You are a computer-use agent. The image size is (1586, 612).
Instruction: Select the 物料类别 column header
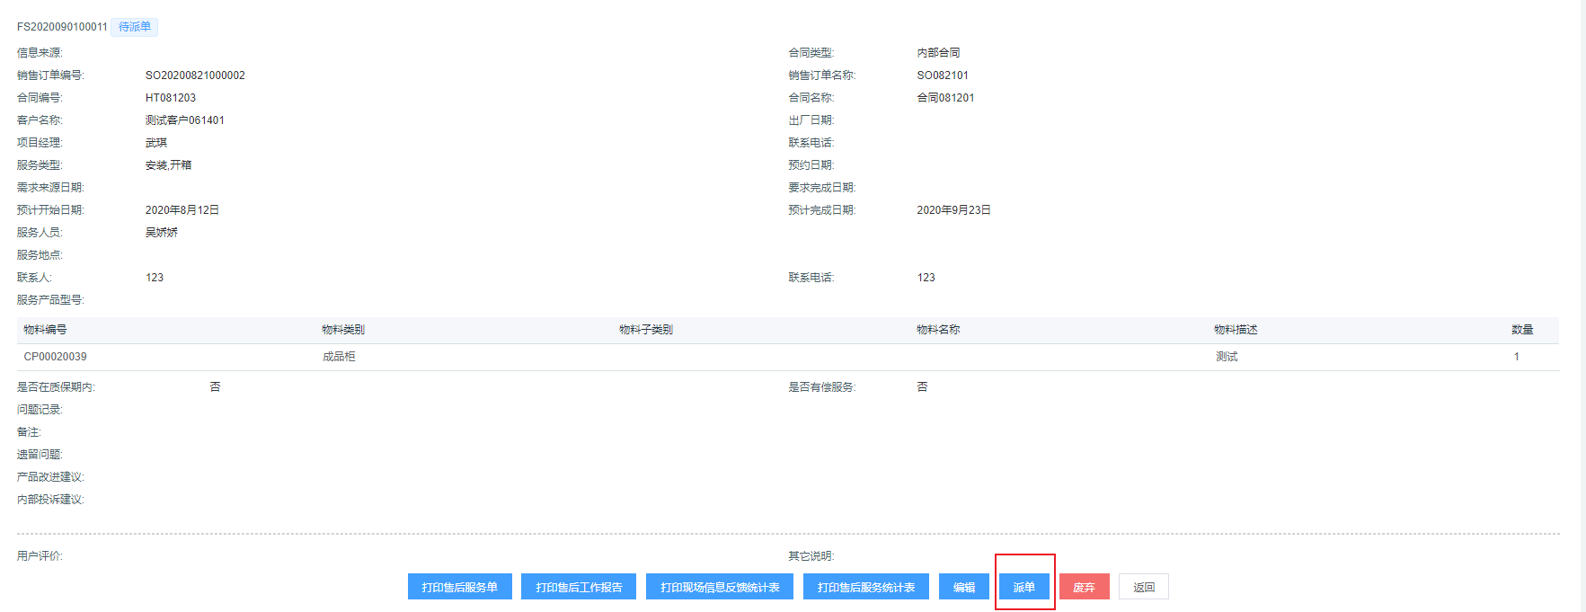(342, 330)
